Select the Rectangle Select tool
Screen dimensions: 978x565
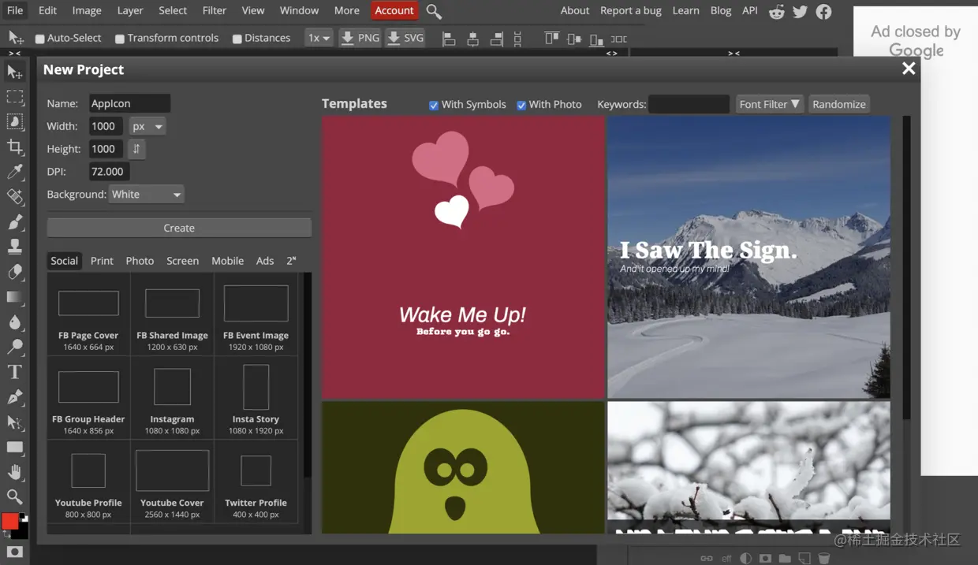[x=14, y=97]
